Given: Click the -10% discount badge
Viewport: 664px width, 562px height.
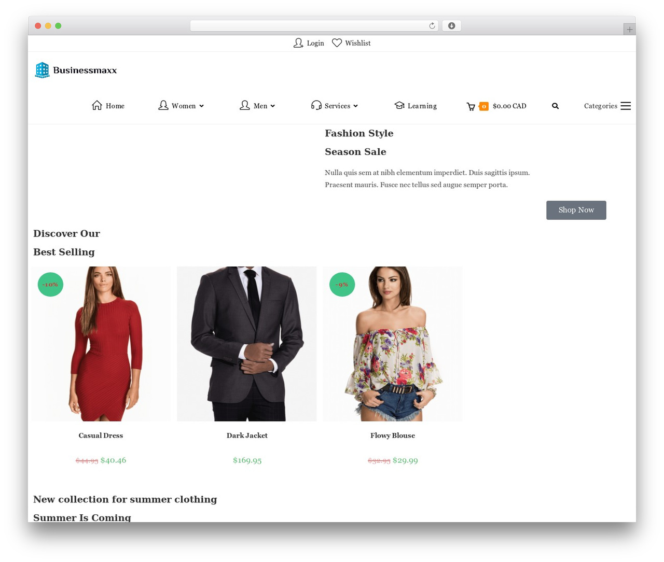Looking at the screenshot, I should pyautogui.click(x=50, y=284).
